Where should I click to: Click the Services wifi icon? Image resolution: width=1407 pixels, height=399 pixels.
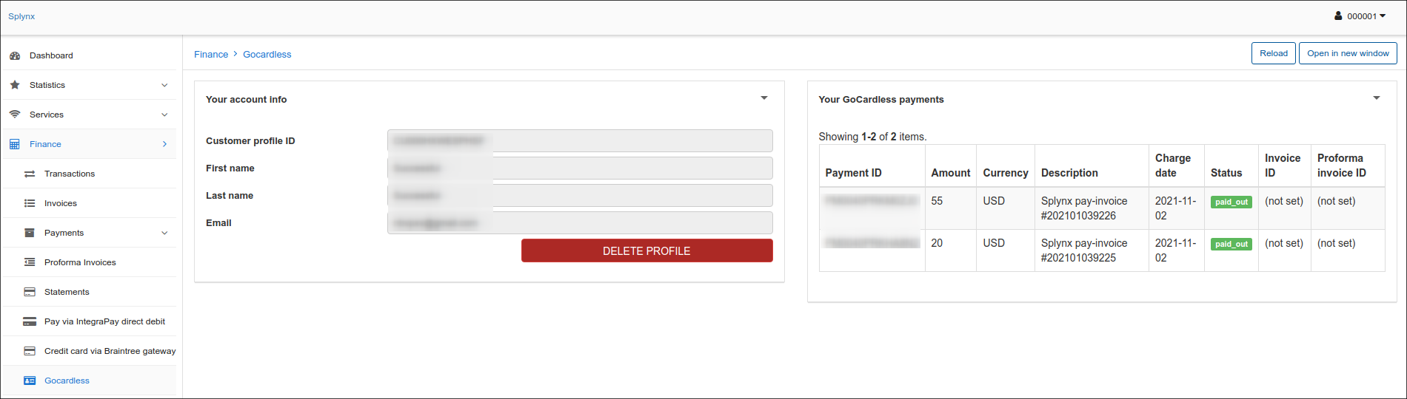[x=15, y=115]
